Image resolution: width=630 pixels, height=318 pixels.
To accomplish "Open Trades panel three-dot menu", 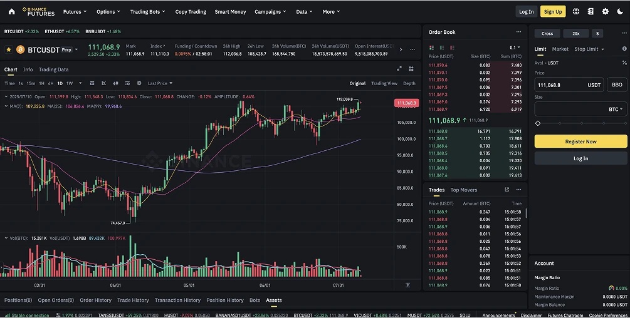I will pos(518,190).
